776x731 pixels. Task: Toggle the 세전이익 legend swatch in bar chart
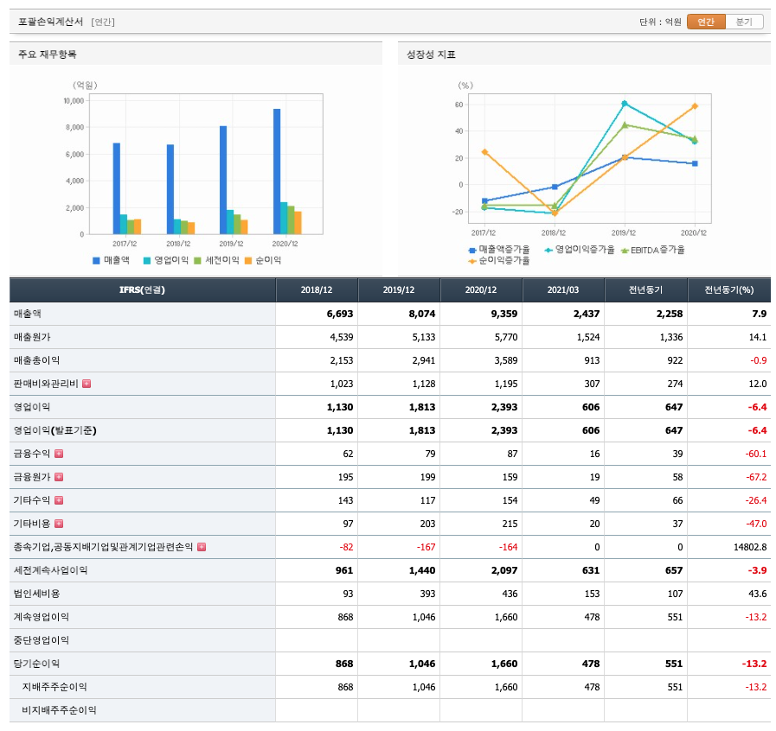[197, 260]
